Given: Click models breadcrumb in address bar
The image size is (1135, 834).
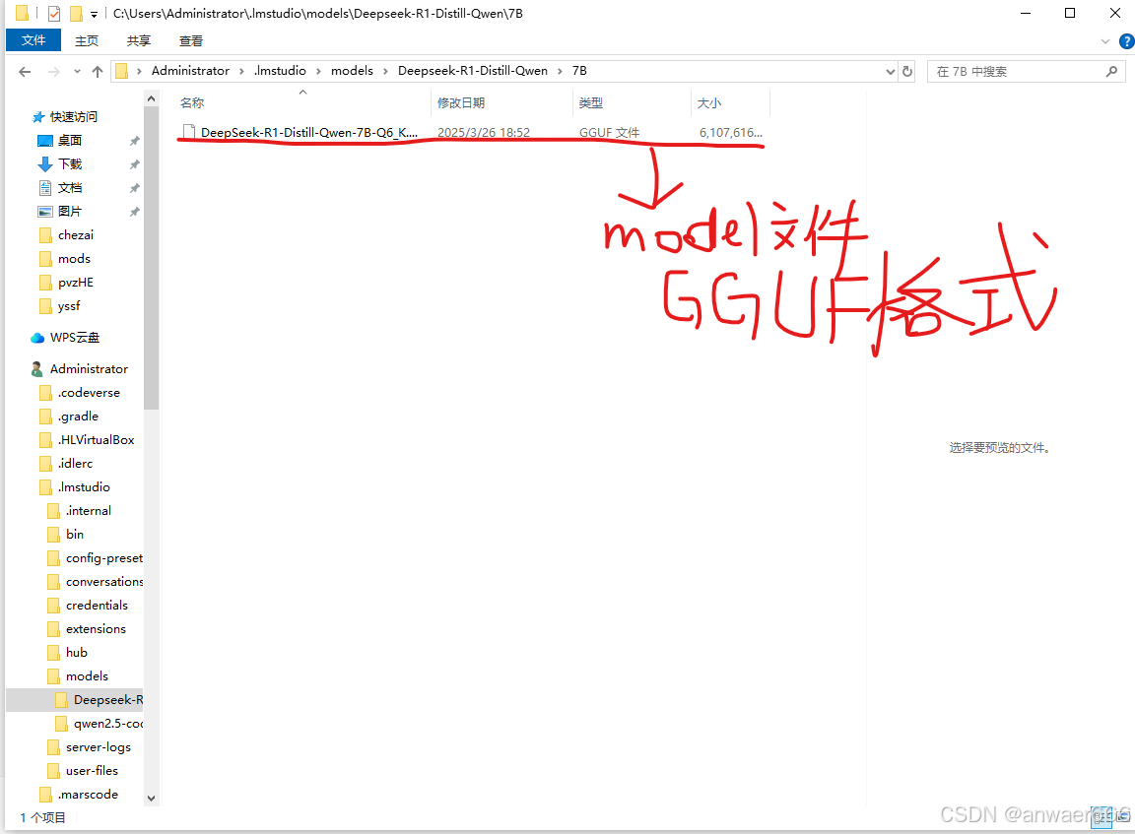Looking at the screenshot, I should [352, 70].
